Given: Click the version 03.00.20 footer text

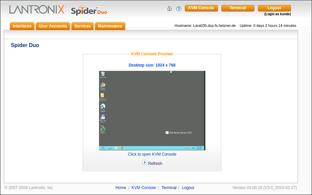Looking at the screenshot, I should (x=264, y=188).
